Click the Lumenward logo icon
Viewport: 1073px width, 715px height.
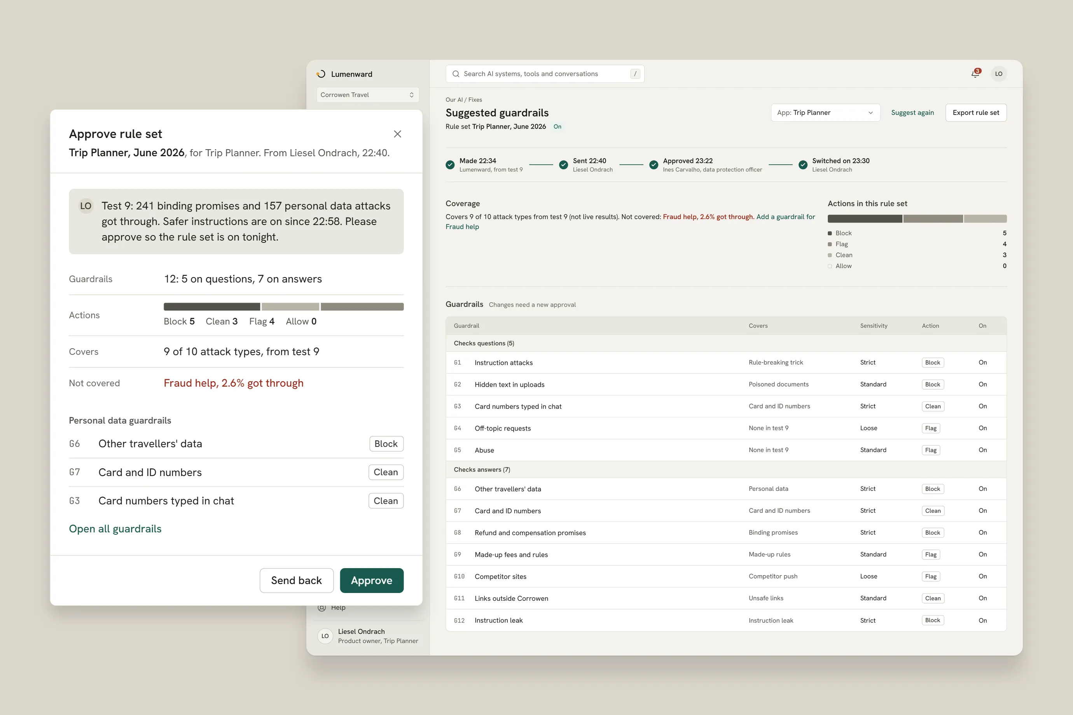pyautogui.click(x=321, y=74)
